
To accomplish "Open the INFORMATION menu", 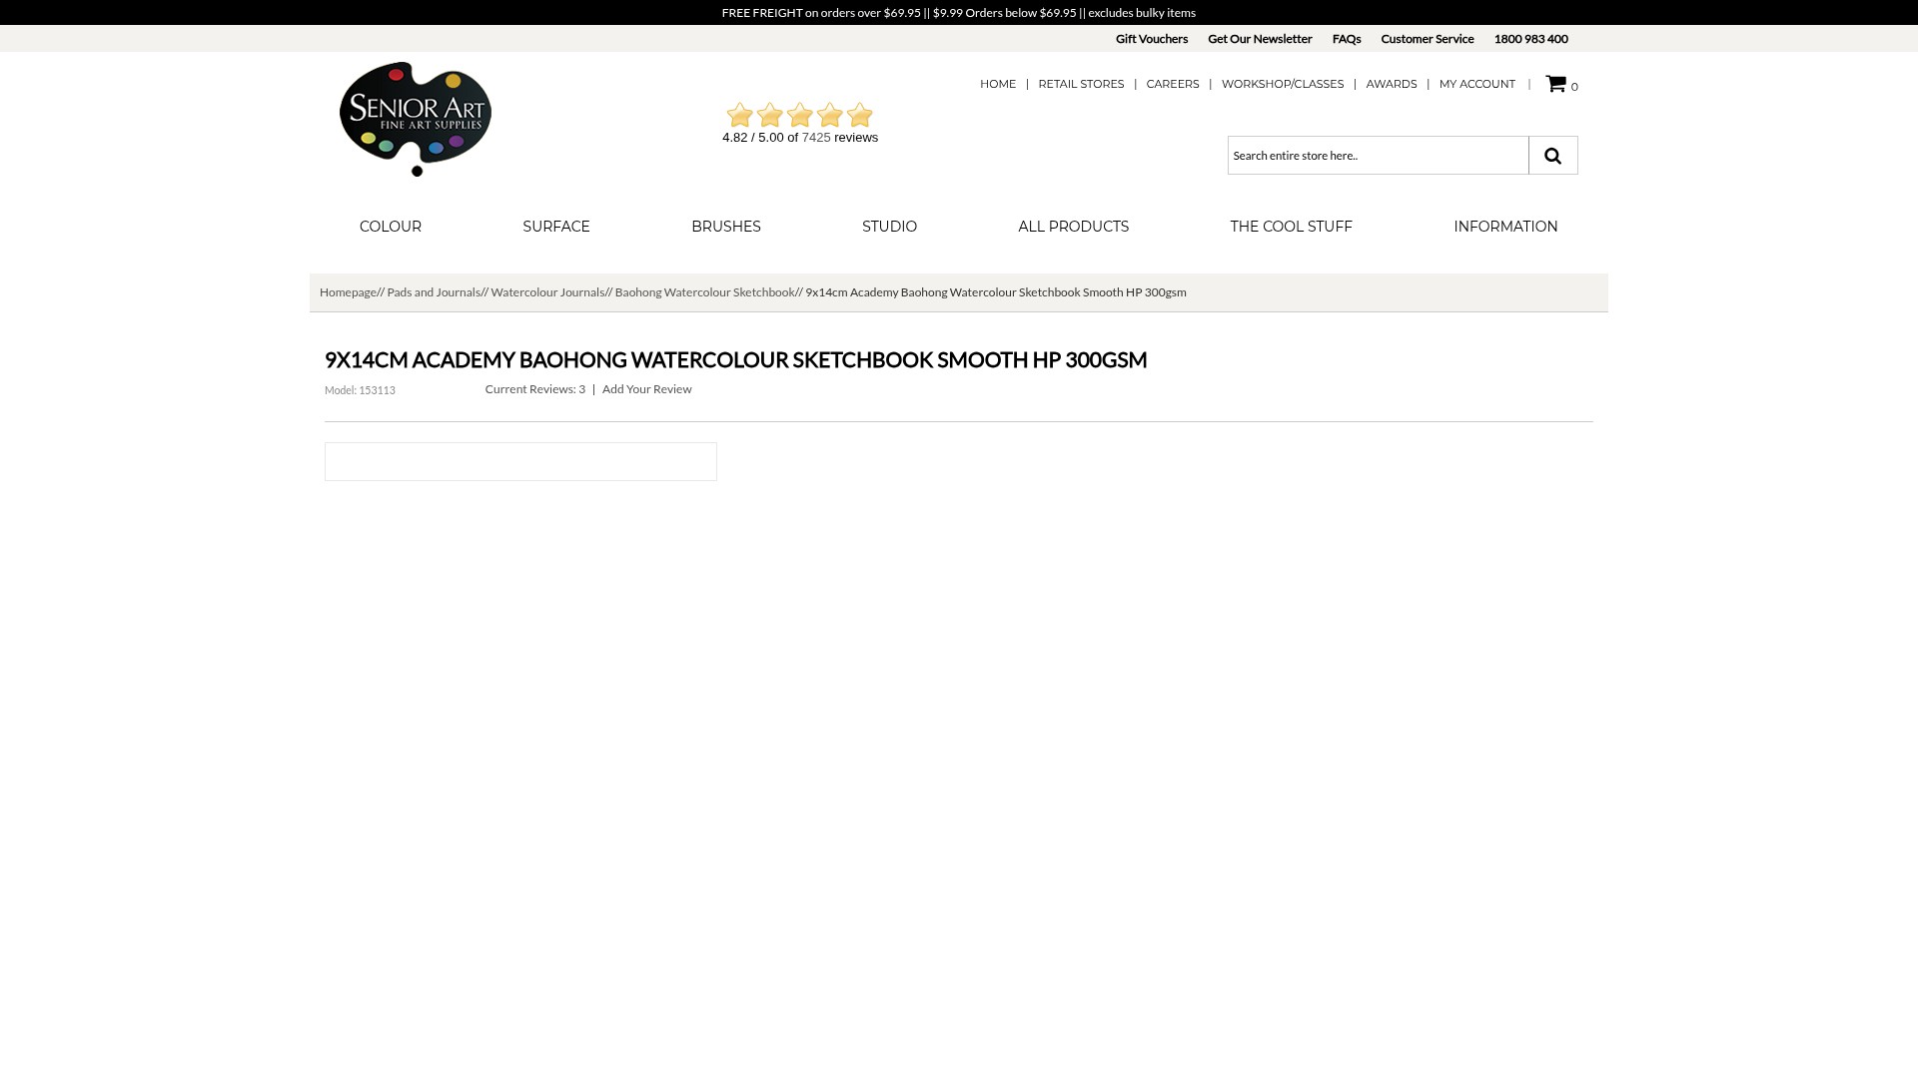I will point(1505,227).
